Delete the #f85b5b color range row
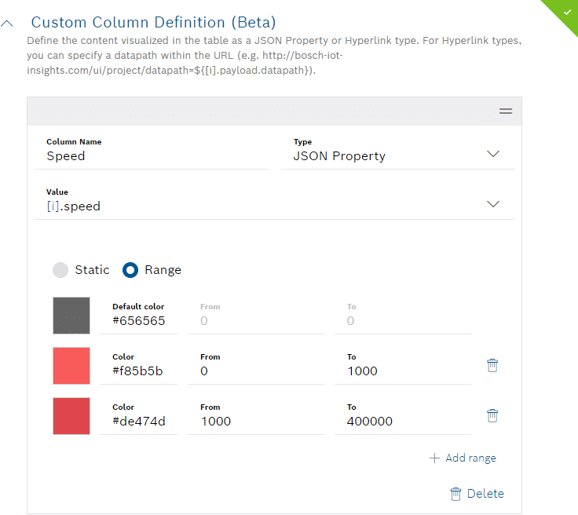This screenshot has height=515, width=578. 492,365
